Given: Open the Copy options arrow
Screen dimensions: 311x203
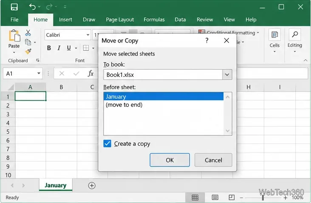Looking at the screenshot, I should click(x=35, y=42).
